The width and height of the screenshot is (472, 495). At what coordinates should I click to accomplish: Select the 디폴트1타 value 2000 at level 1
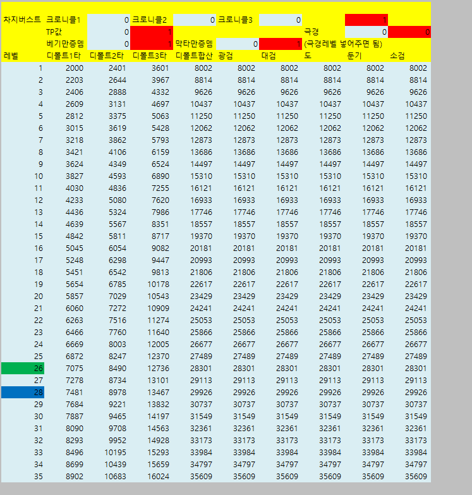65,68
